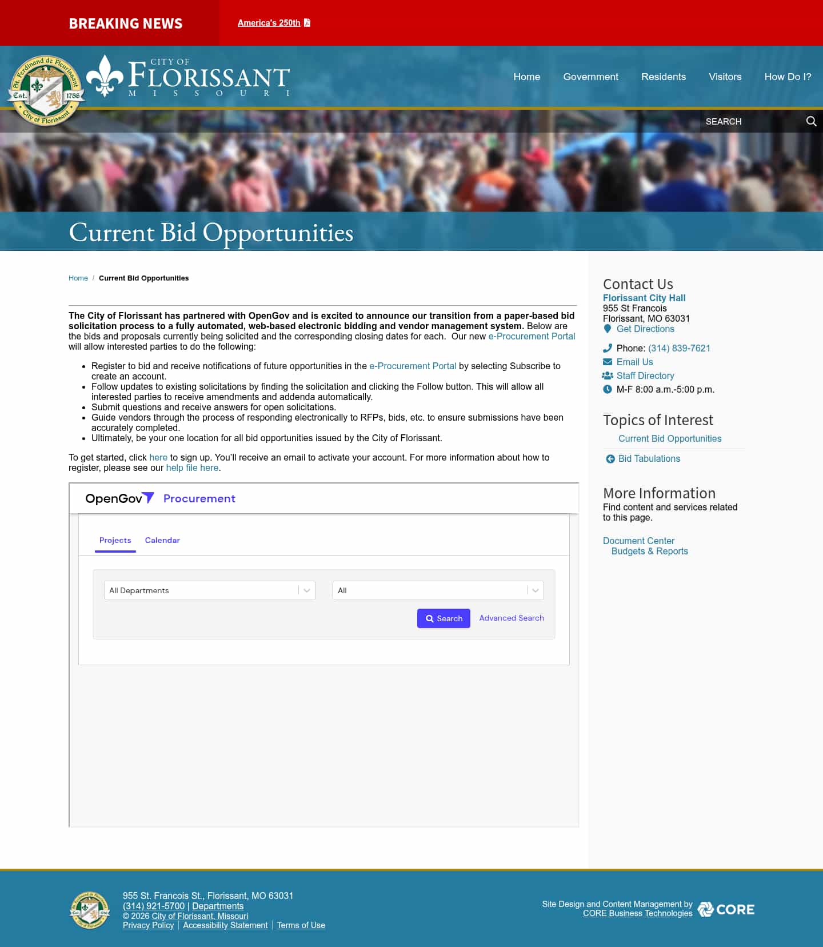Click the map pin icon beside Get Directions
The height and width of the screenshot is (947, 823).
608,329
